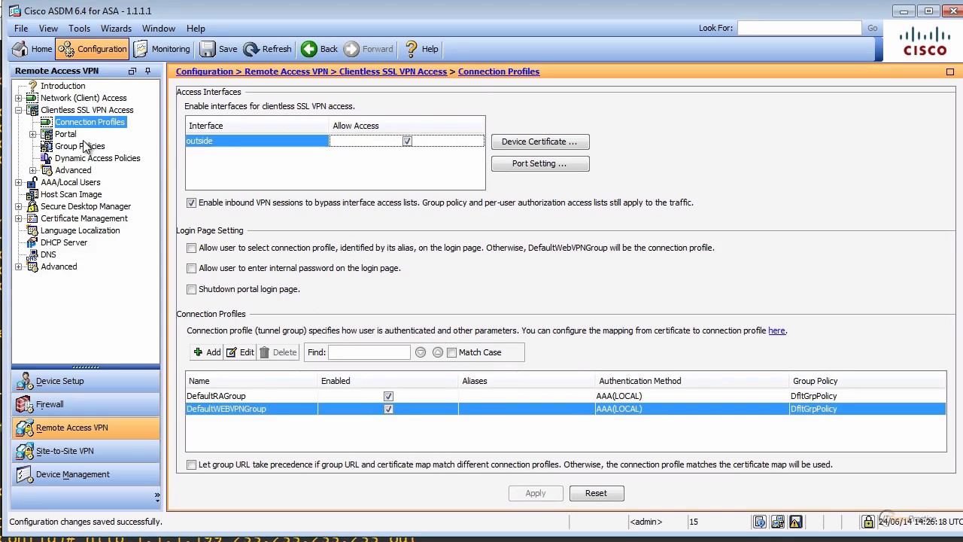Click the Reset button
This screenshot has width=963, height=542.
596,493
